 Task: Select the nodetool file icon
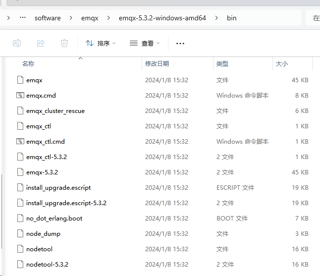(20, 249)
